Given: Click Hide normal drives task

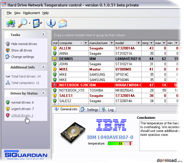Looking at the screenshot, I should pyautogui.click(x=24, y=44).
